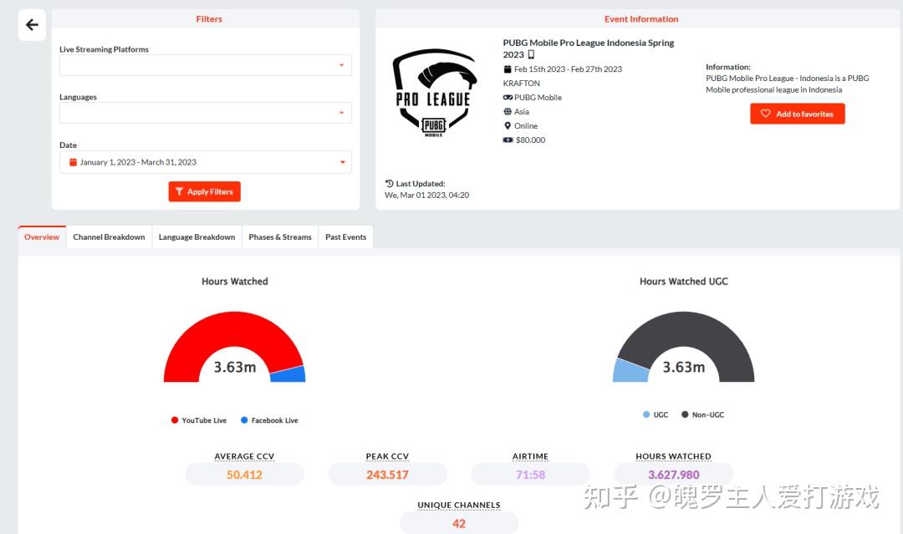Click Hours Watched chart title
The height and width of the screenshot is (534, 903).
pyautogui.click(x=234, y=282)
